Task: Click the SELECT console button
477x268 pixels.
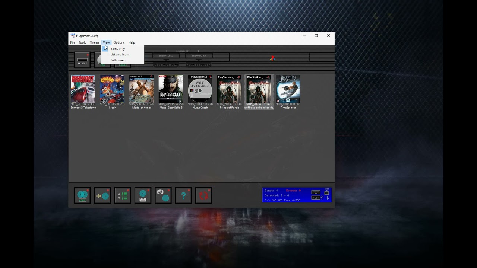Action: click(82, 60)
